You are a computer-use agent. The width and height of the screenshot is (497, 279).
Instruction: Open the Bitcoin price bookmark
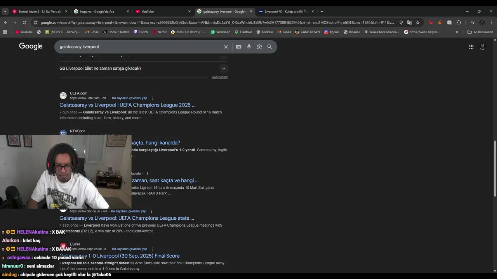(62, 32)
